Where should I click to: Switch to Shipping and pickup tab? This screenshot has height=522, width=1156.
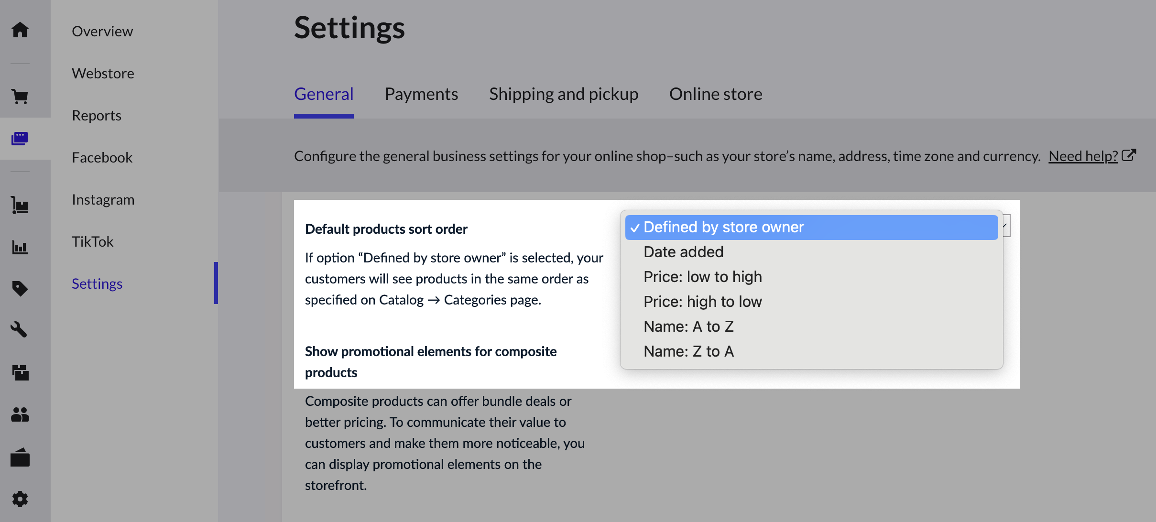click(x=564, y=94)
